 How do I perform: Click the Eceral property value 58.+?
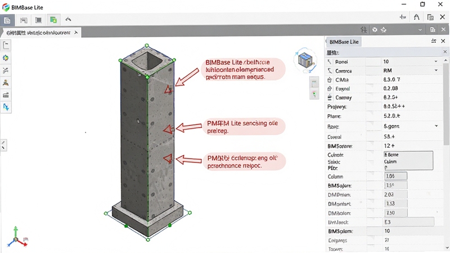point(389,137)
